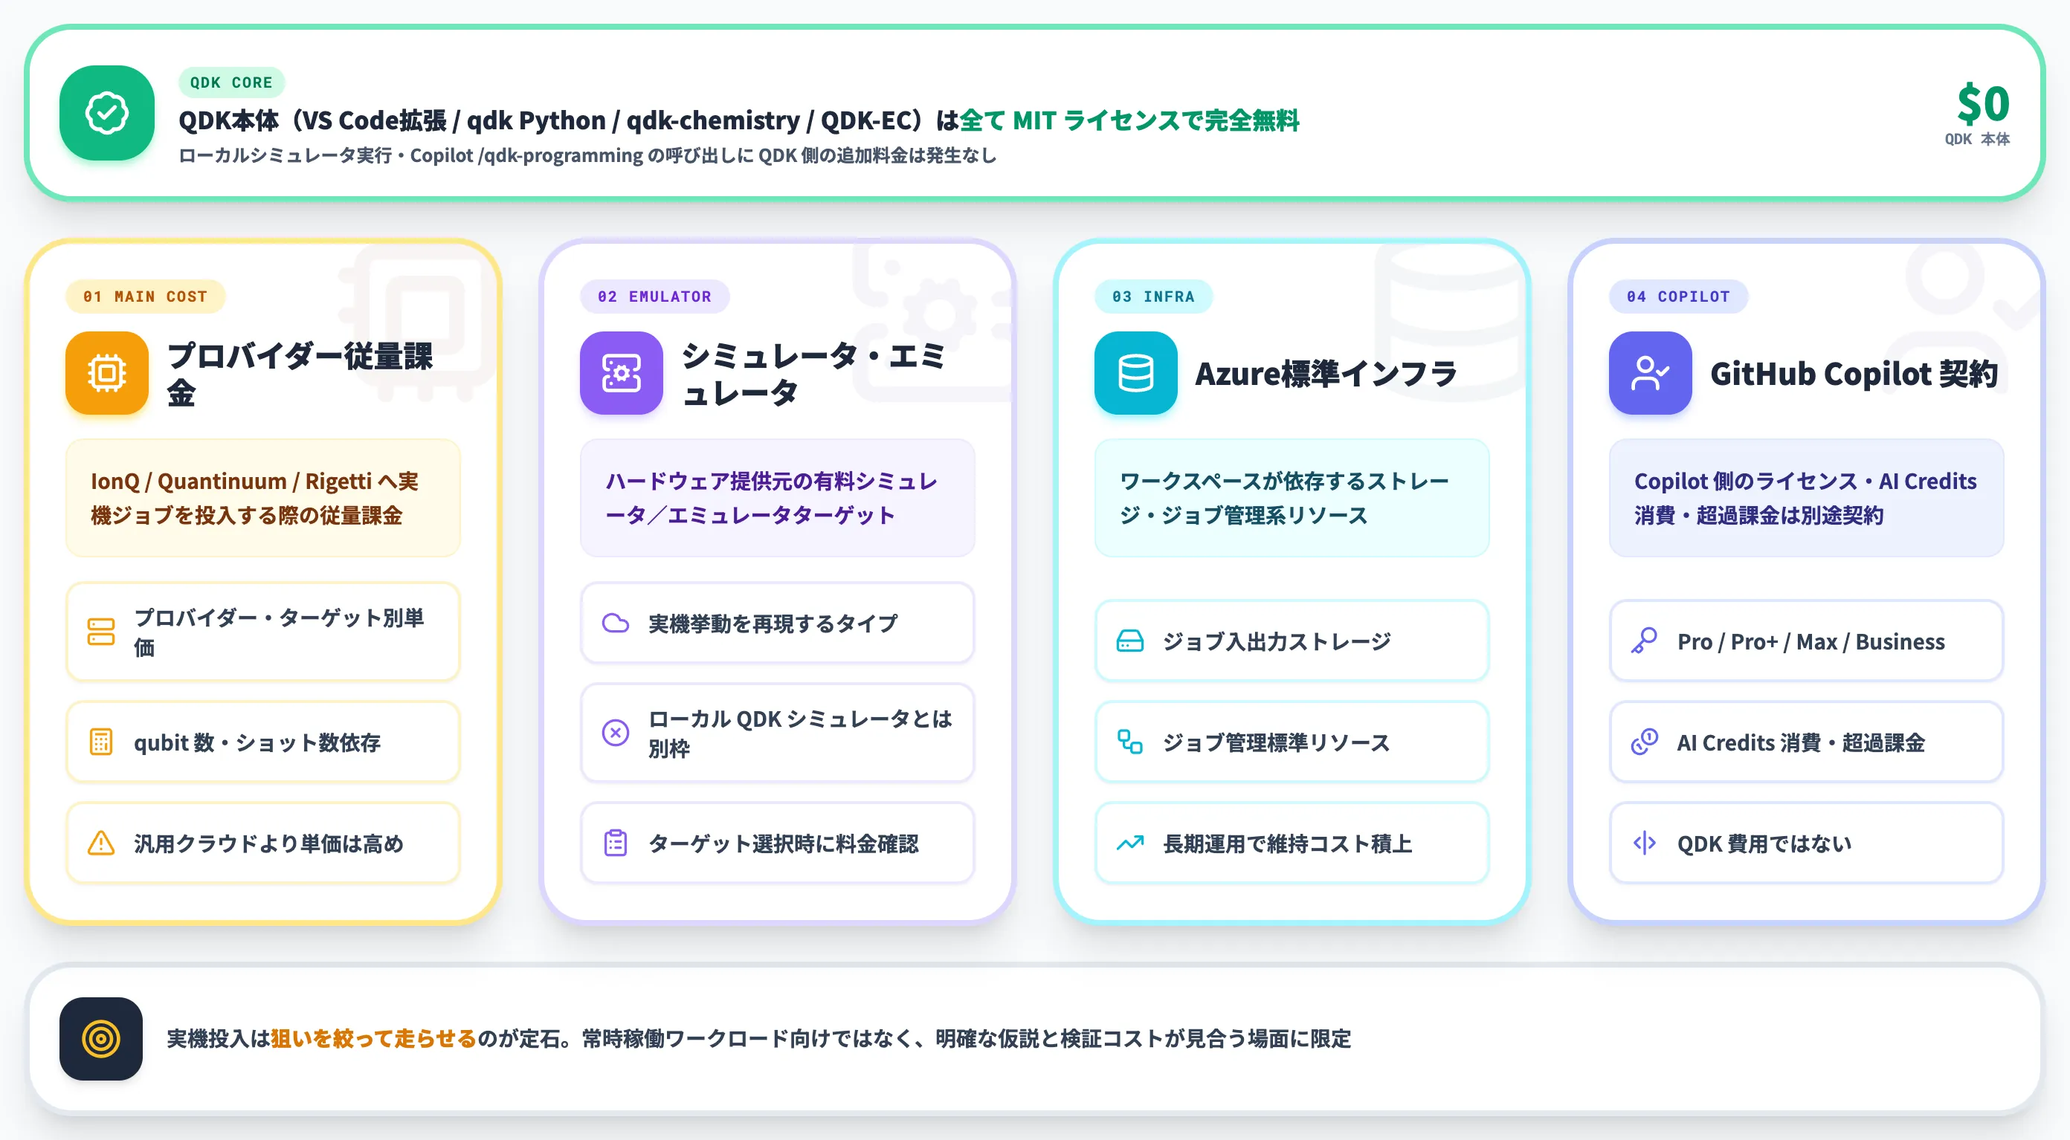Image resolution: width=2070 pixels, height=1140 pixels.
Task: Click the blue user-check Copilot icon
Action: pyautogui.click(x=1650, y=373)
